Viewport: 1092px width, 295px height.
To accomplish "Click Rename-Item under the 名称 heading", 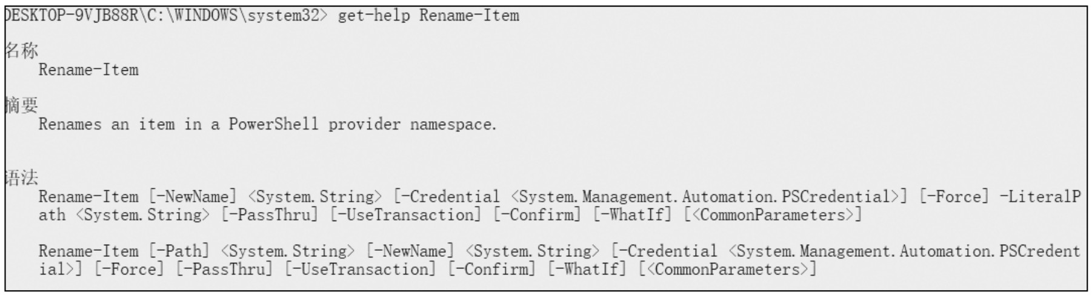I will (x=88, y=70).
